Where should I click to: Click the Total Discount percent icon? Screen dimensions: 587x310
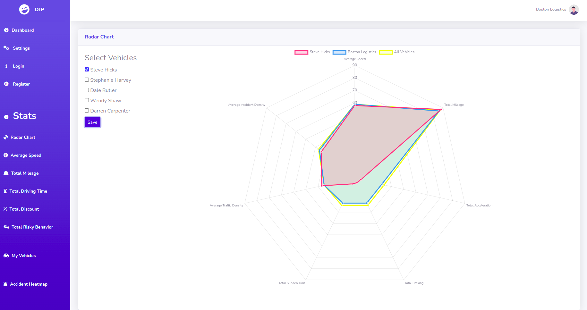coord(5,209)
